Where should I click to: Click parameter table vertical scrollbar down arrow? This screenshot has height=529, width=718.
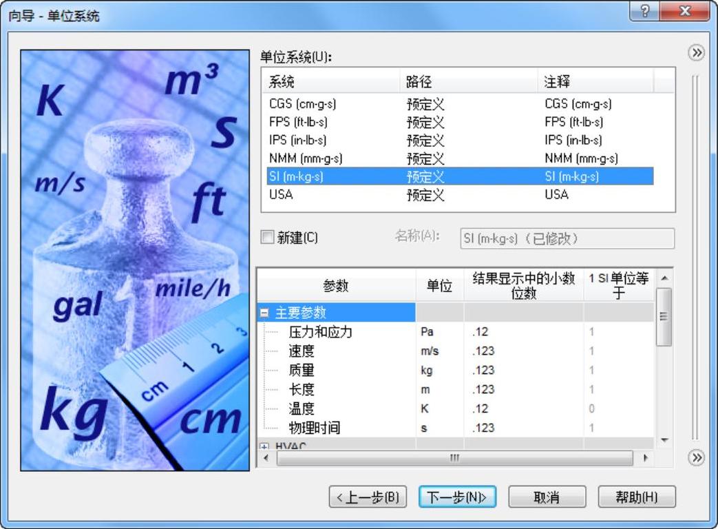pos(664,440)
